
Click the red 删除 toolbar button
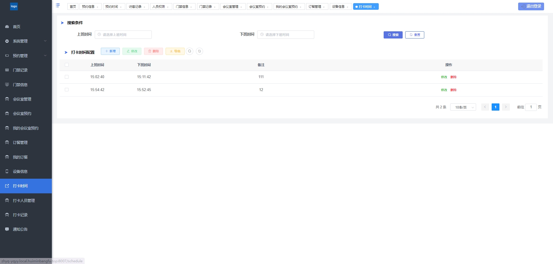[154, 51]
